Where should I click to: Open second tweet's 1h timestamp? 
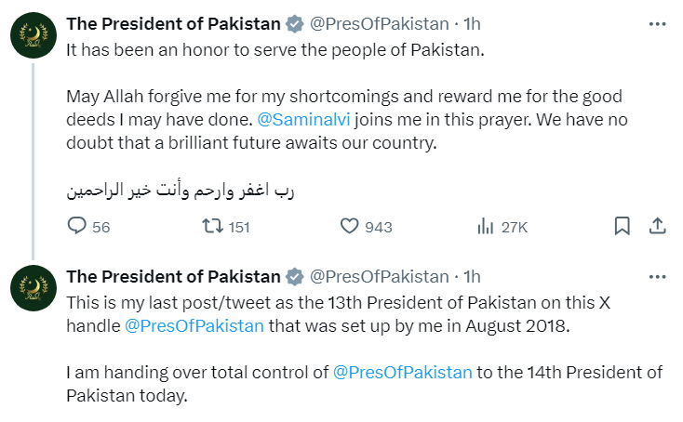(472, 276)
